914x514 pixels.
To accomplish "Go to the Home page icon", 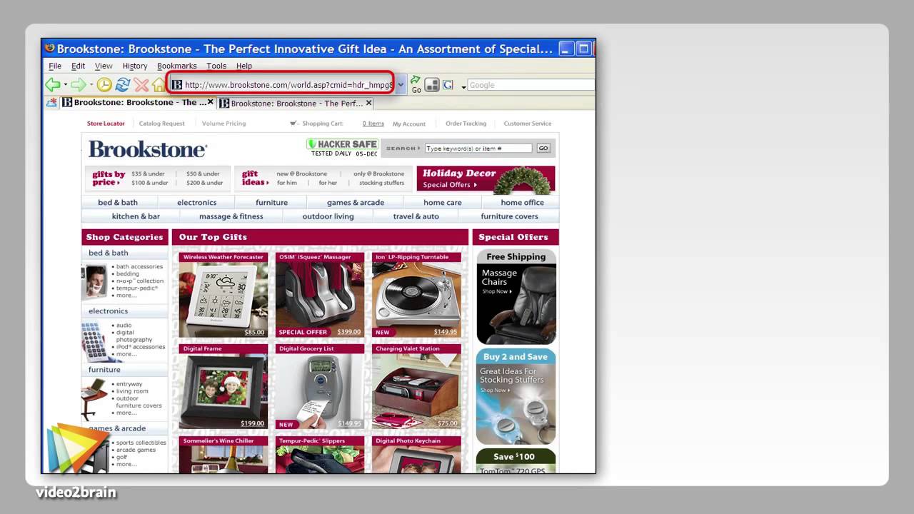I will 159,85.
